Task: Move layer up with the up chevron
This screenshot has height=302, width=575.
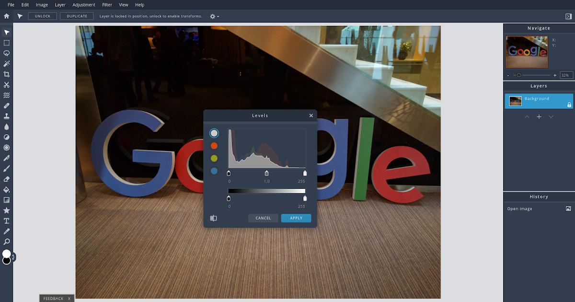Action: click(527, 116)
